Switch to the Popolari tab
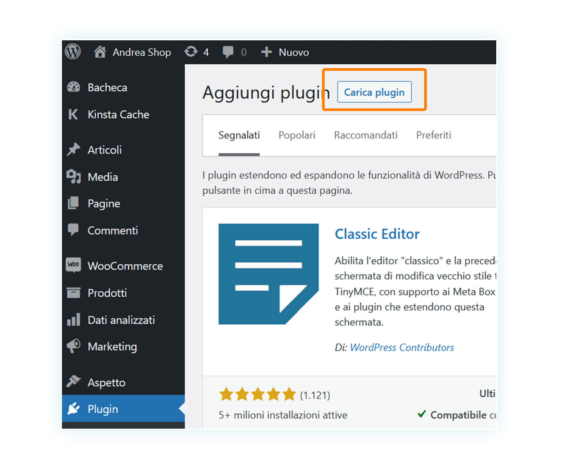This screenshot has width=575, height=461. 297,135
